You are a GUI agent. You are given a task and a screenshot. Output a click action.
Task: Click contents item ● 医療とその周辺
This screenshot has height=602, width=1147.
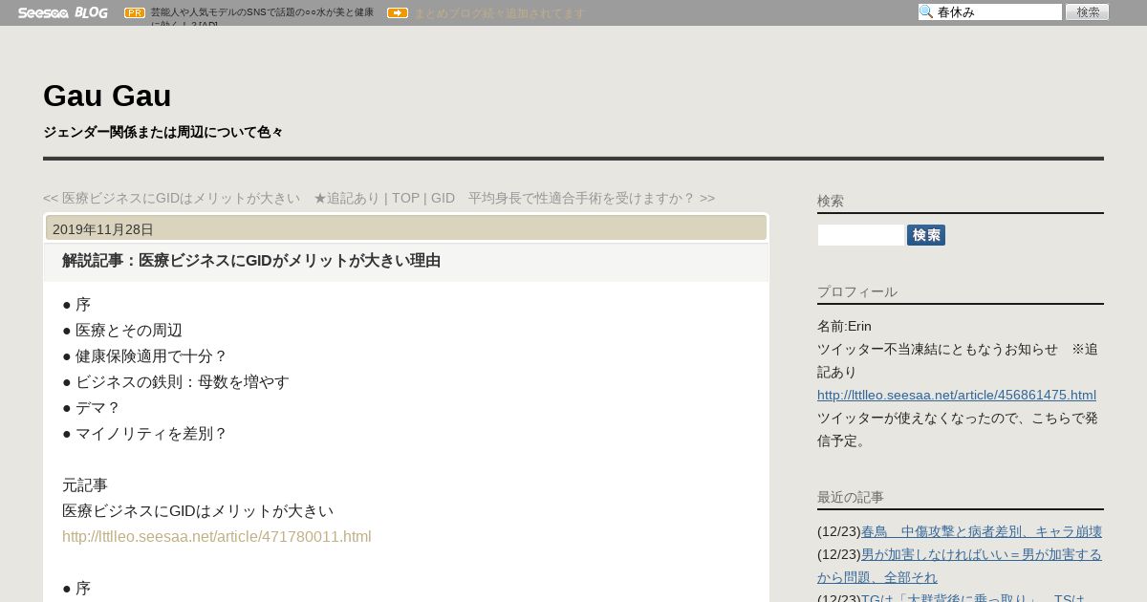pyautogui.click(x=122, y=330)
